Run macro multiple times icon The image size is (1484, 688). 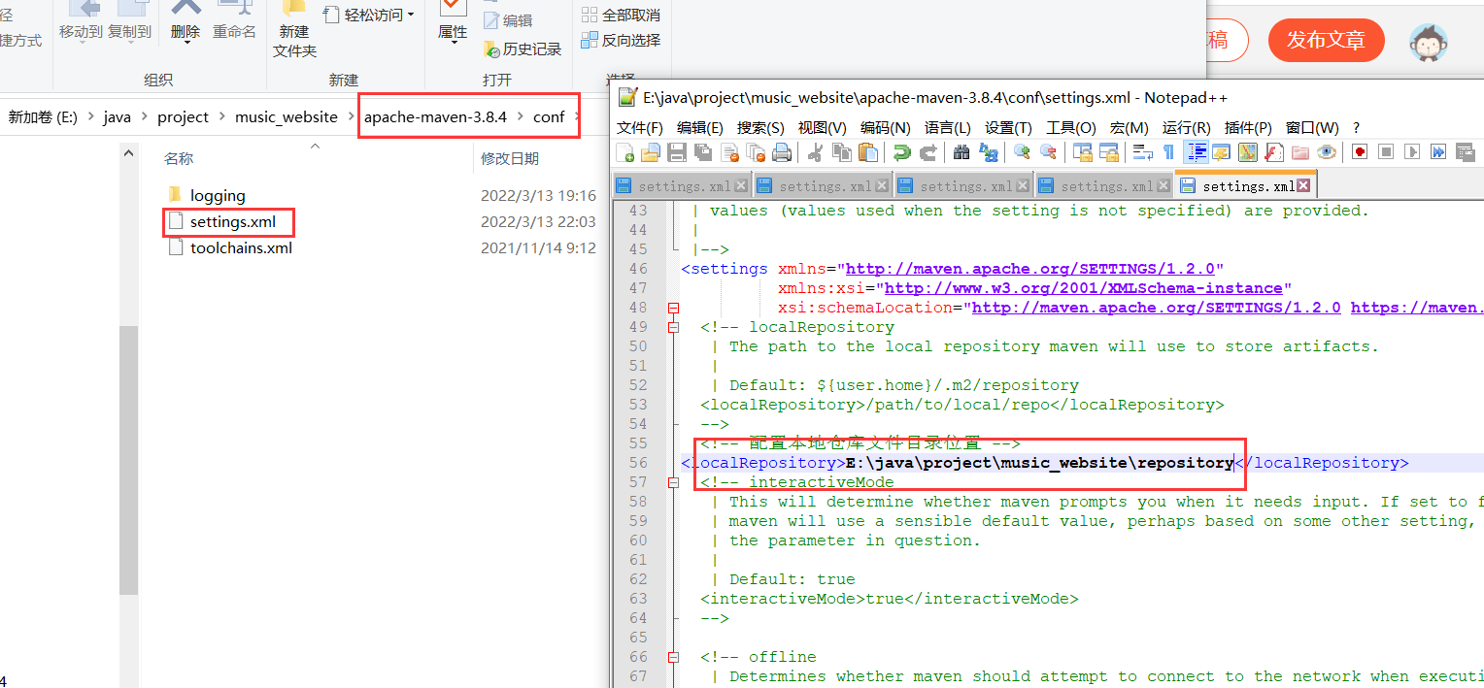coord(1439,152)
